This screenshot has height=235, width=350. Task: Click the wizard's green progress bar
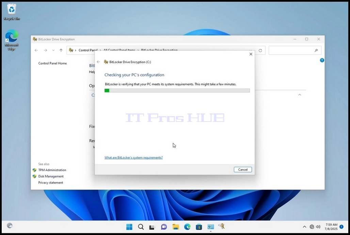177,91
